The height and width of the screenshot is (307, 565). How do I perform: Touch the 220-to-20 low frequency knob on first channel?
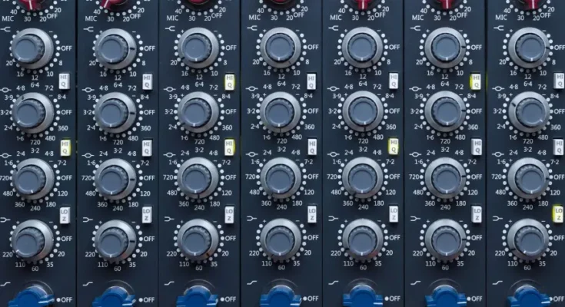(32, 241)
